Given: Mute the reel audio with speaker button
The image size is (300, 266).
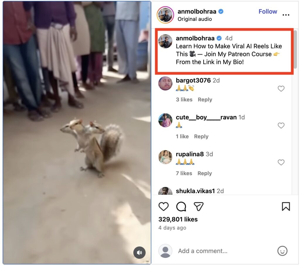Looking at the screenshot, I should coord(139,253).
